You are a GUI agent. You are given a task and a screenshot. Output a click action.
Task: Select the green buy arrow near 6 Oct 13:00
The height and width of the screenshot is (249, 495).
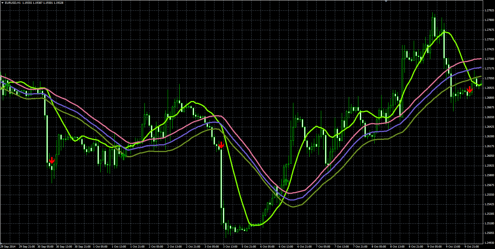click(x=286, y=182)
